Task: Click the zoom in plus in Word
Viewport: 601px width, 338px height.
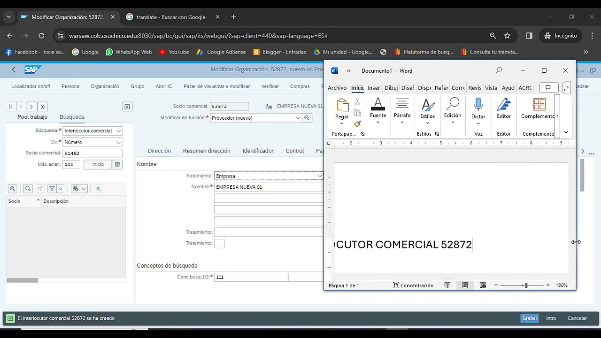Action: (x=548, y=285)
